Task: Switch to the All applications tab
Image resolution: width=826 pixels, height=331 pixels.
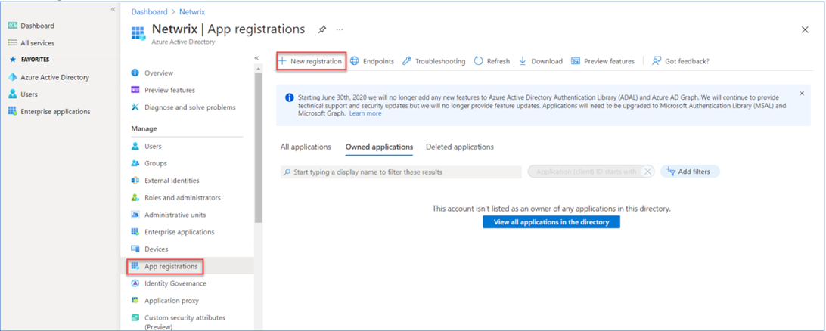Action: tap(306, 147)
